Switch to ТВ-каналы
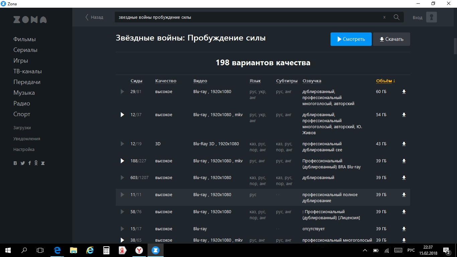This screenshot has width=457, height=257. 27,71
